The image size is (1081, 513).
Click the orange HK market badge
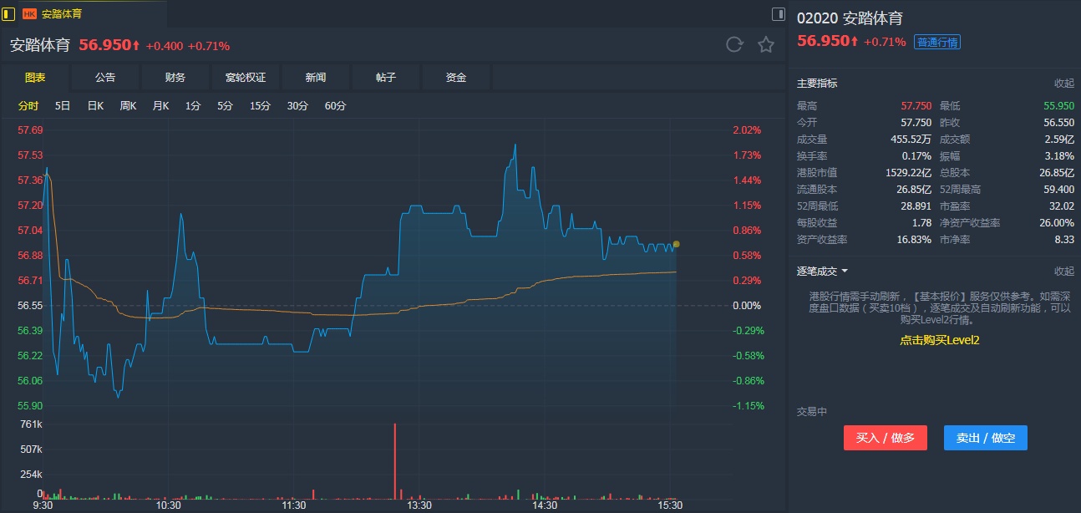point(29,14)
